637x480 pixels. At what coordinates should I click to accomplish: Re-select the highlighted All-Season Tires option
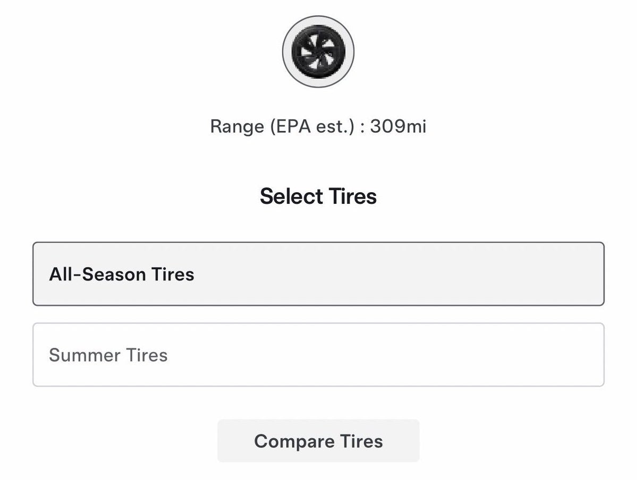[x=318, y=274]
